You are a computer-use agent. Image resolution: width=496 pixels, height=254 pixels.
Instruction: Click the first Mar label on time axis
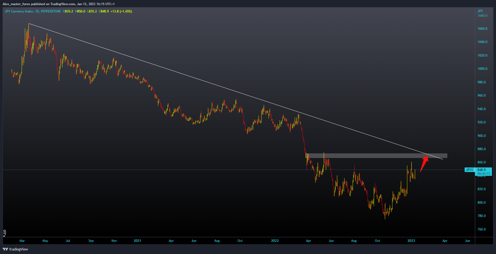click(x=22, y=241)
